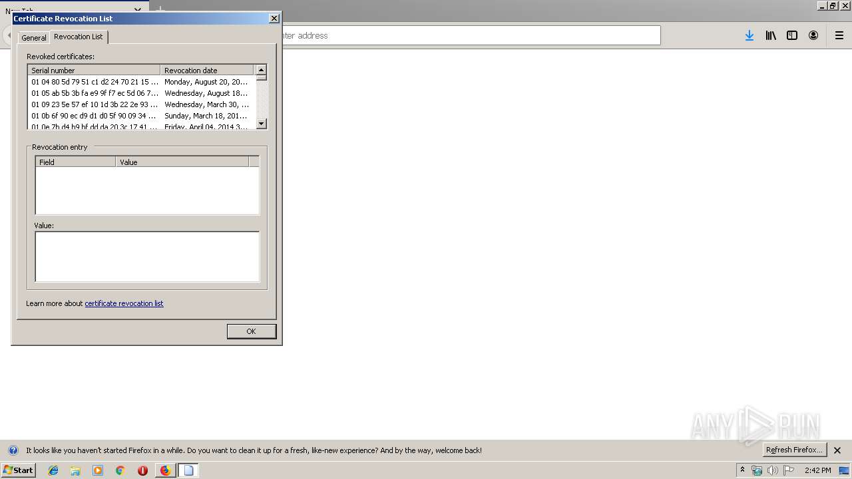Open the certificate revocation list link
The image size is (852, 479).
coord(124,303)
